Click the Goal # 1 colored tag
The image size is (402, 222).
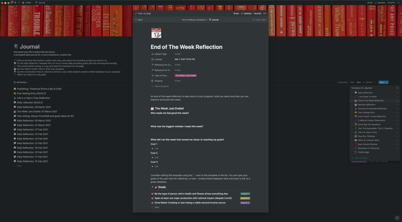click(245, 194)
